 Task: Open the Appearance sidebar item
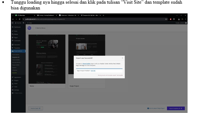[18, 77]
